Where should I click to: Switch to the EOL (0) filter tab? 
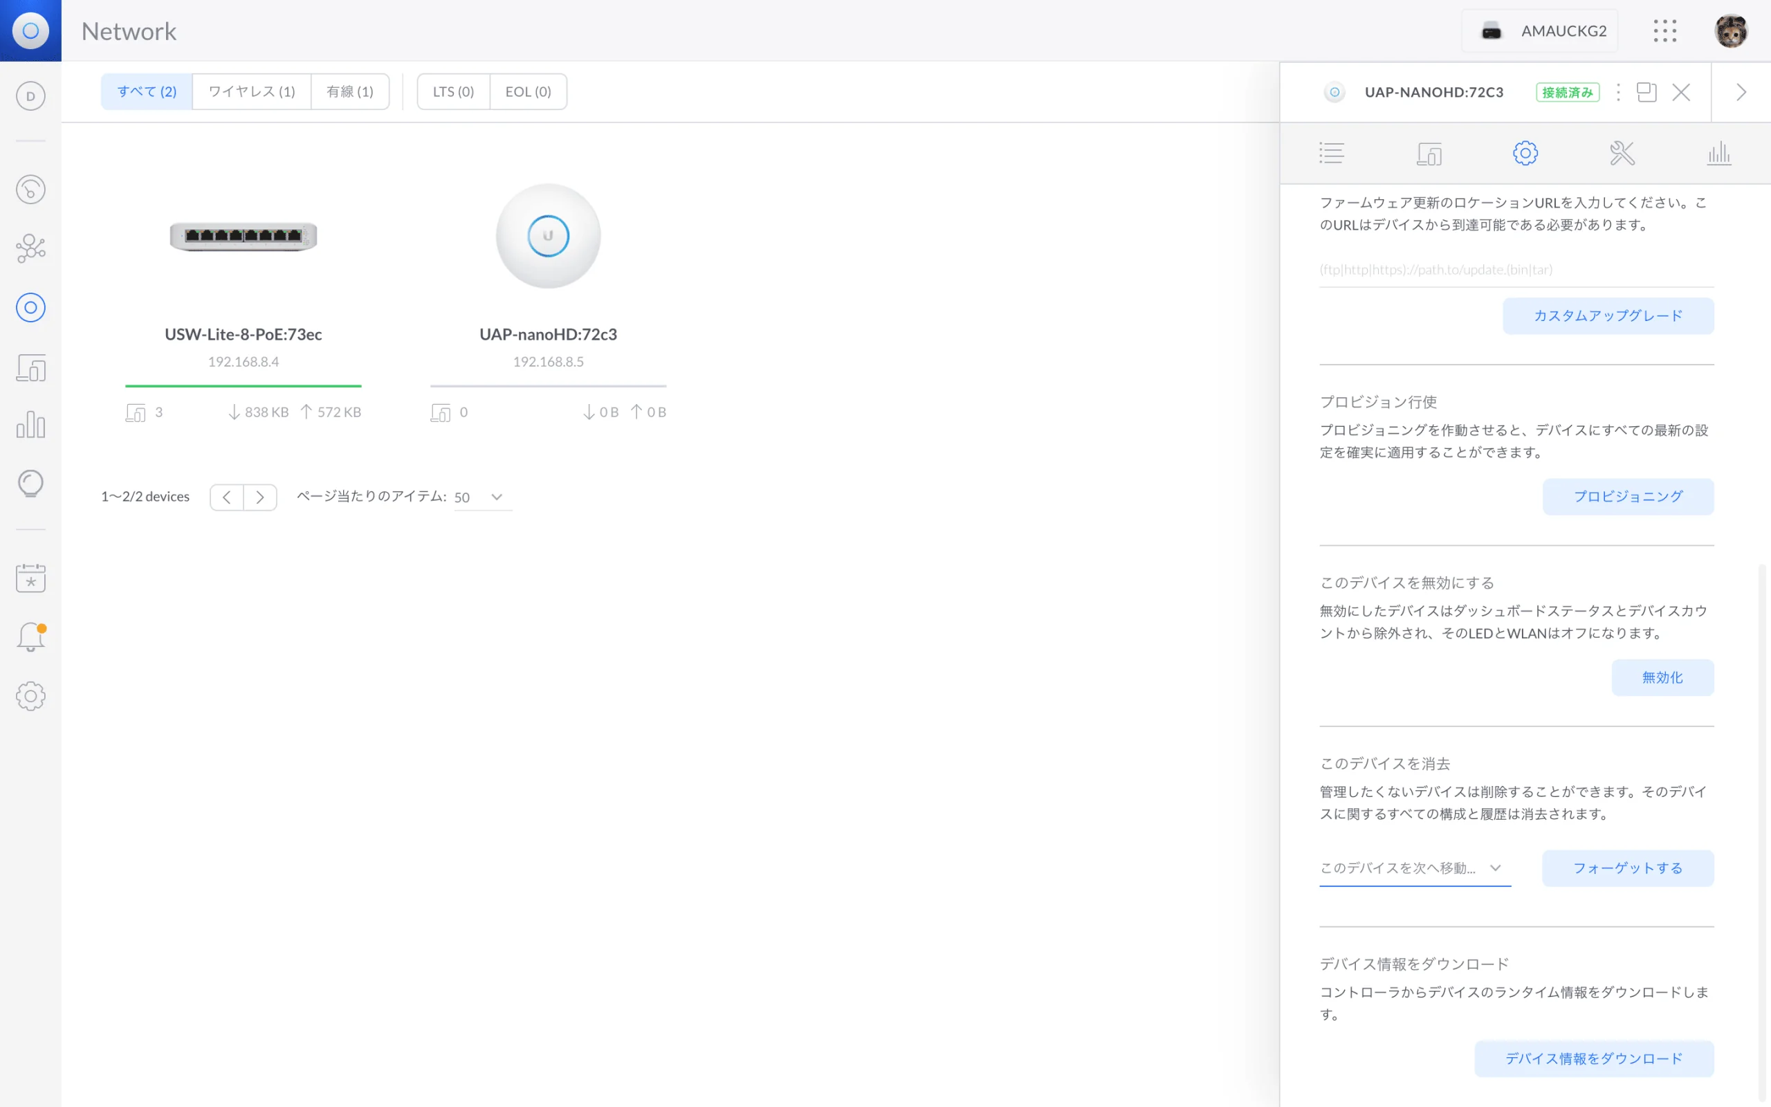pyautogui.click(x=528, y=91)
